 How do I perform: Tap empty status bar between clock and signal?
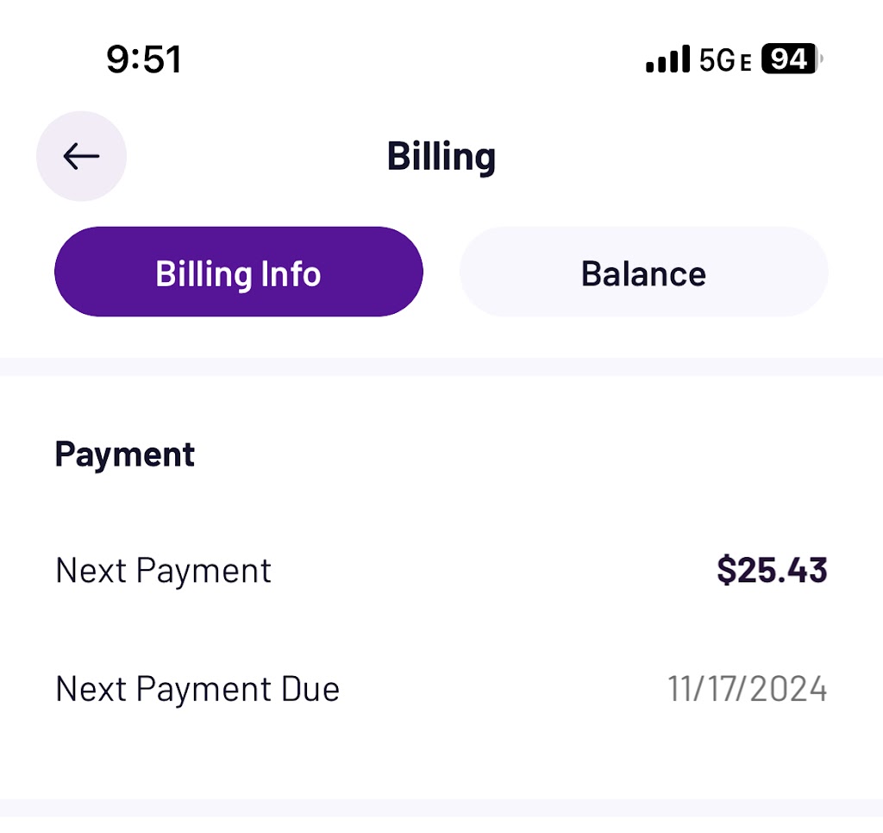[x=414, y=60]
